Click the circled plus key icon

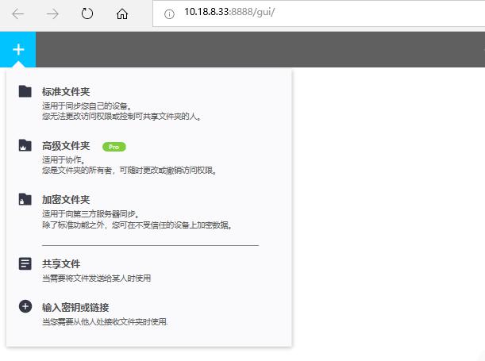tap(25, 307)
